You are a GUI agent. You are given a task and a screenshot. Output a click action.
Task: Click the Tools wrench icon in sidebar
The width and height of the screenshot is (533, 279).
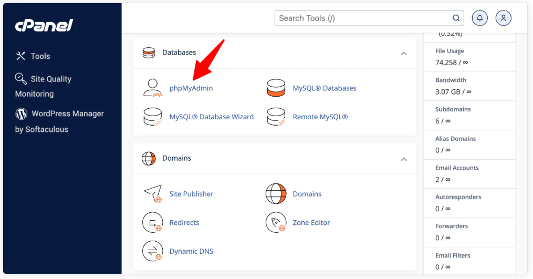(x=20, y=56)
